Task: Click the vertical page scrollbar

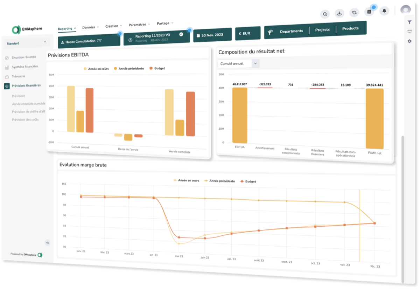Action: [402, 209]
